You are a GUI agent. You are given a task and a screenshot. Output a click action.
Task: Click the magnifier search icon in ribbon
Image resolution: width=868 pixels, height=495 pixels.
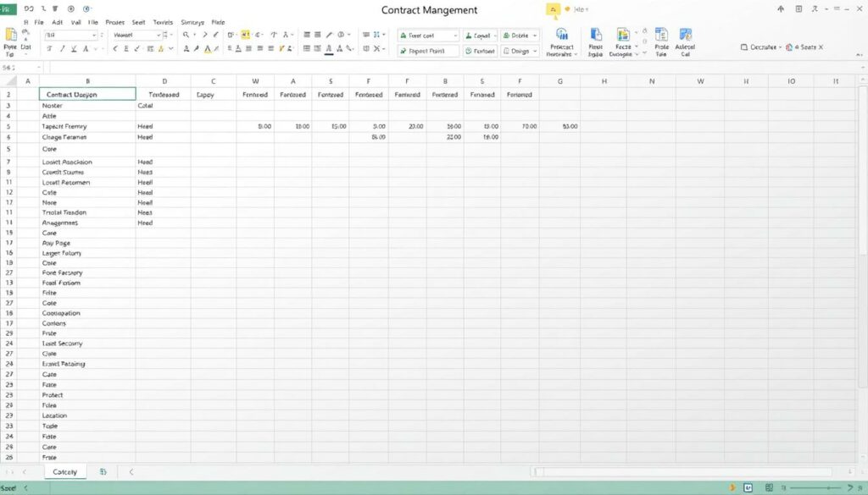point(186,36)
